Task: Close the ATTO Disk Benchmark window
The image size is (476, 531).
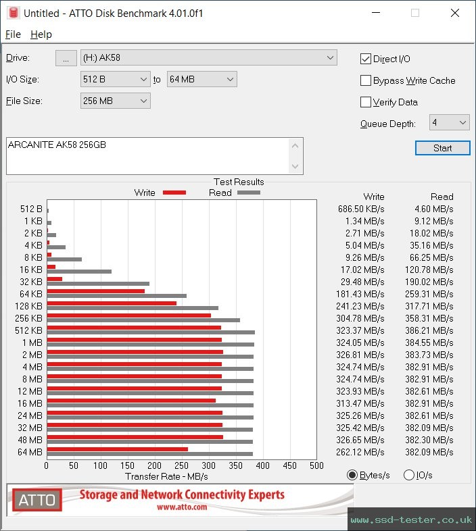Action: pyautogui.click(x=454, y=13)
